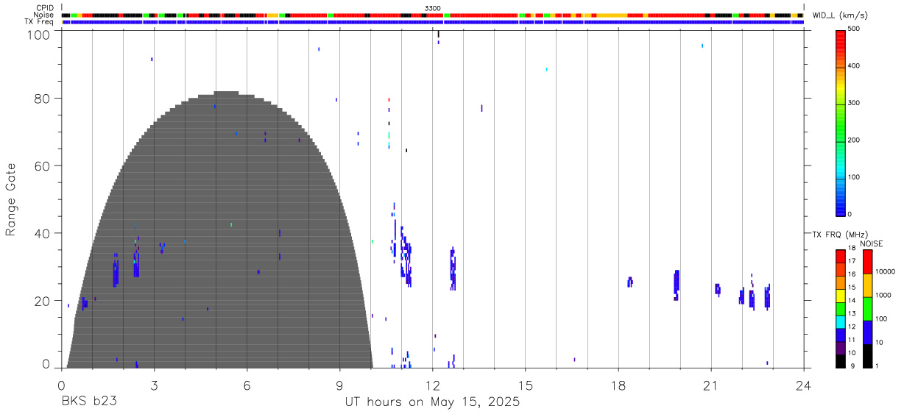The width and height of the screenshot is (904, 417).
Task: Click the 10000 label on the noise legend
Action: [885, 272]
